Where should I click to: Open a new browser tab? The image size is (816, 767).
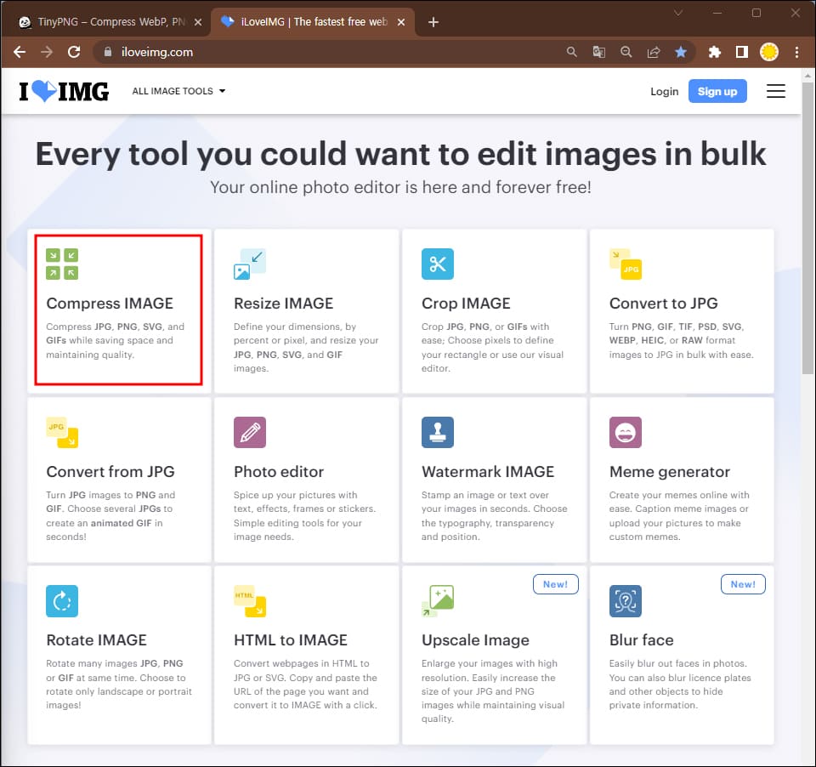click(433, 22)
